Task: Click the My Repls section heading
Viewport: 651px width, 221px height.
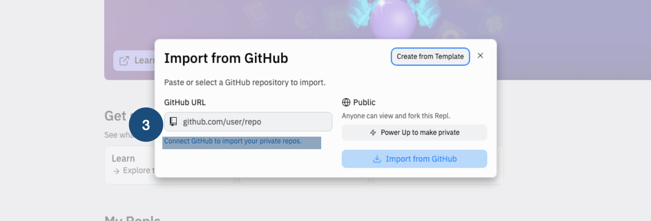Action: point(132,218)
